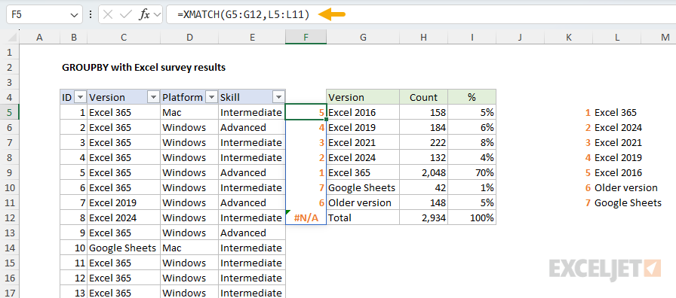Click the selected cell F5 showing 5

click(306, 112)
